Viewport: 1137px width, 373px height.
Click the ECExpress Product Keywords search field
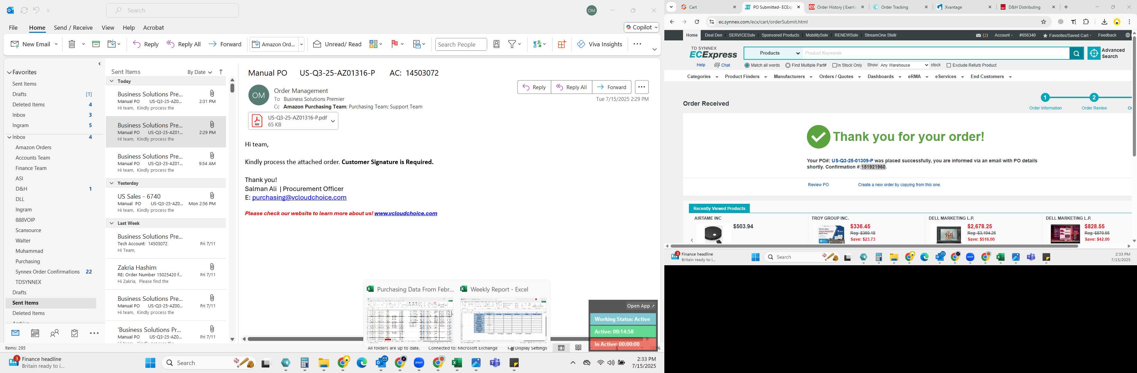point(936,53)
